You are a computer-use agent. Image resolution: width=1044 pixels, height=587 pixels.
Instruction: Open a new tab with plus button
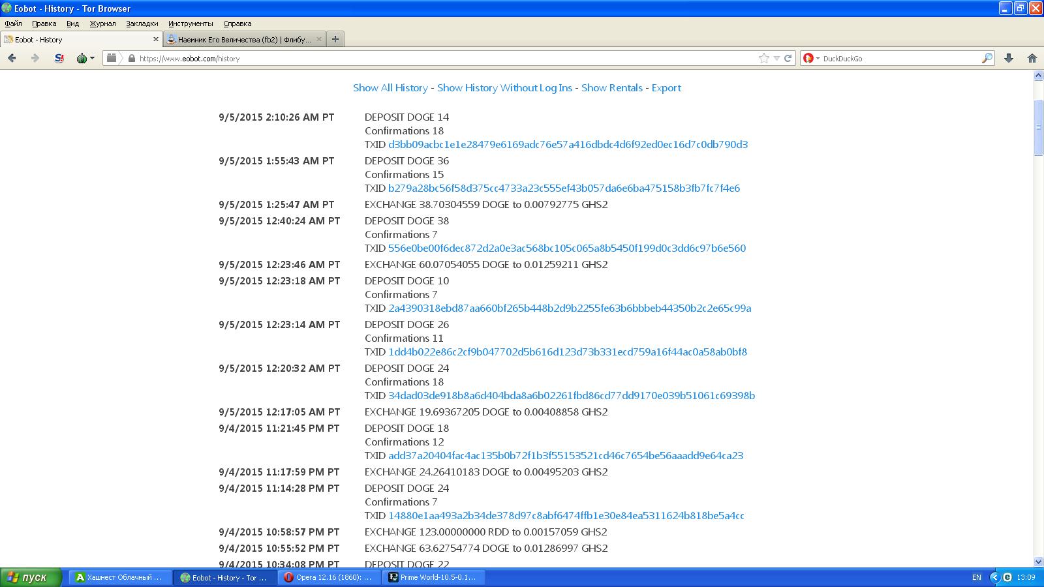pos(335,39)
